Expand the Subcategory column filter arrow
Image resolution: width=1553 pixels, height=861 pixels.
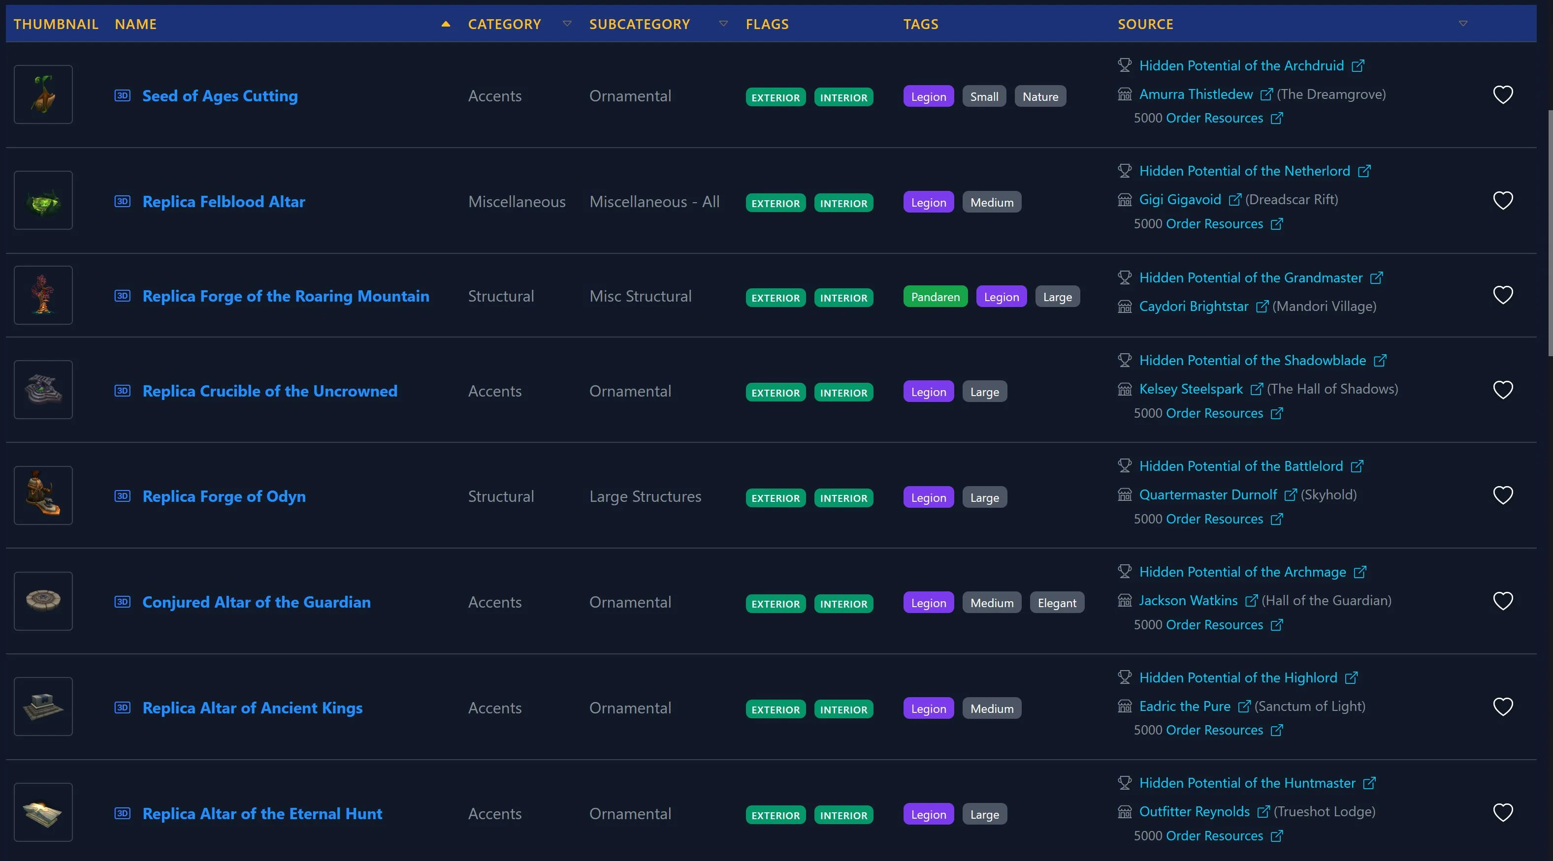[723, 24]
